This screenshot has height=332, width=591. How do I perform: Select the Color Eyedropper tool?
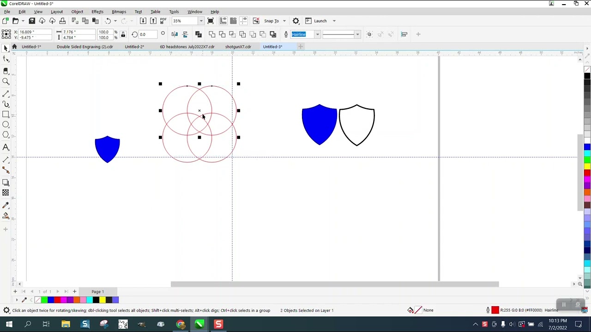click(x=6, y=205)
